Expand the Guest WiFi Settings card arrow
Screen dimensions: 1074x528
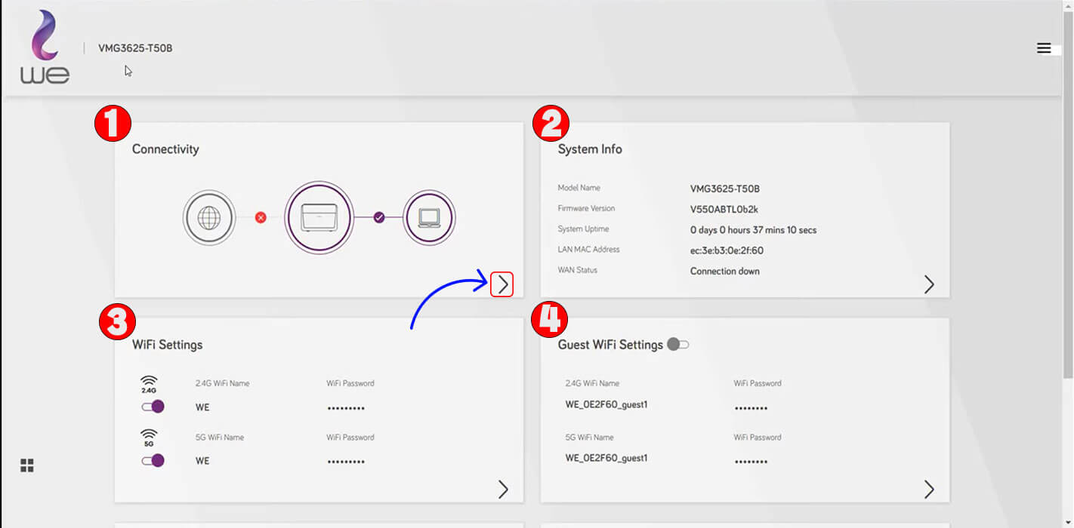(x=929, y=489)
